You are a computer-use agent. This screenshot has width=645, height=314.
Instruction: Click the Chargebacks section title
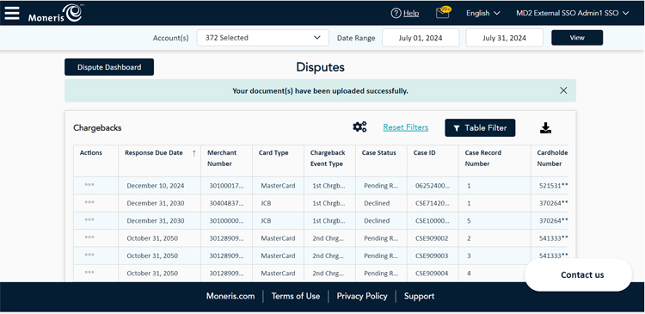pos(97,128)
